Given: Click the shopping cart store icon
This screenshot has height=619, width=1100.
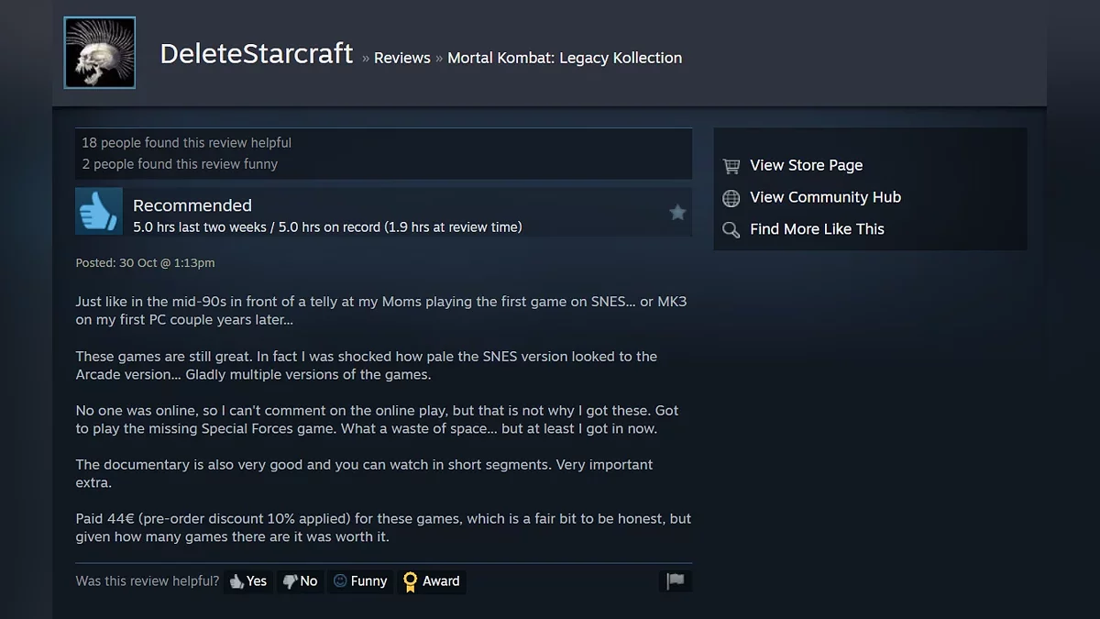Looking at the screenshot, I should tap(731, 166).
